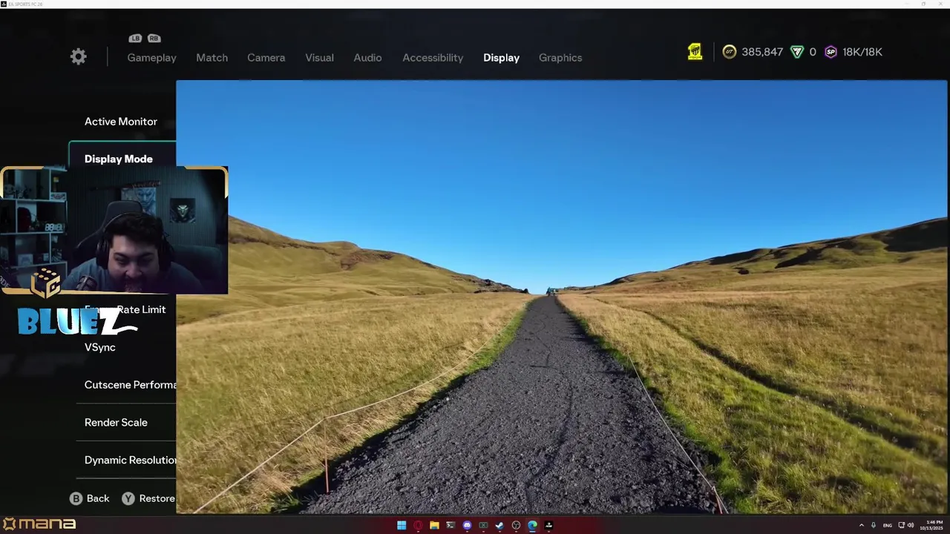Select the Display tab
950x534 pixels.
tap(501, 58)
